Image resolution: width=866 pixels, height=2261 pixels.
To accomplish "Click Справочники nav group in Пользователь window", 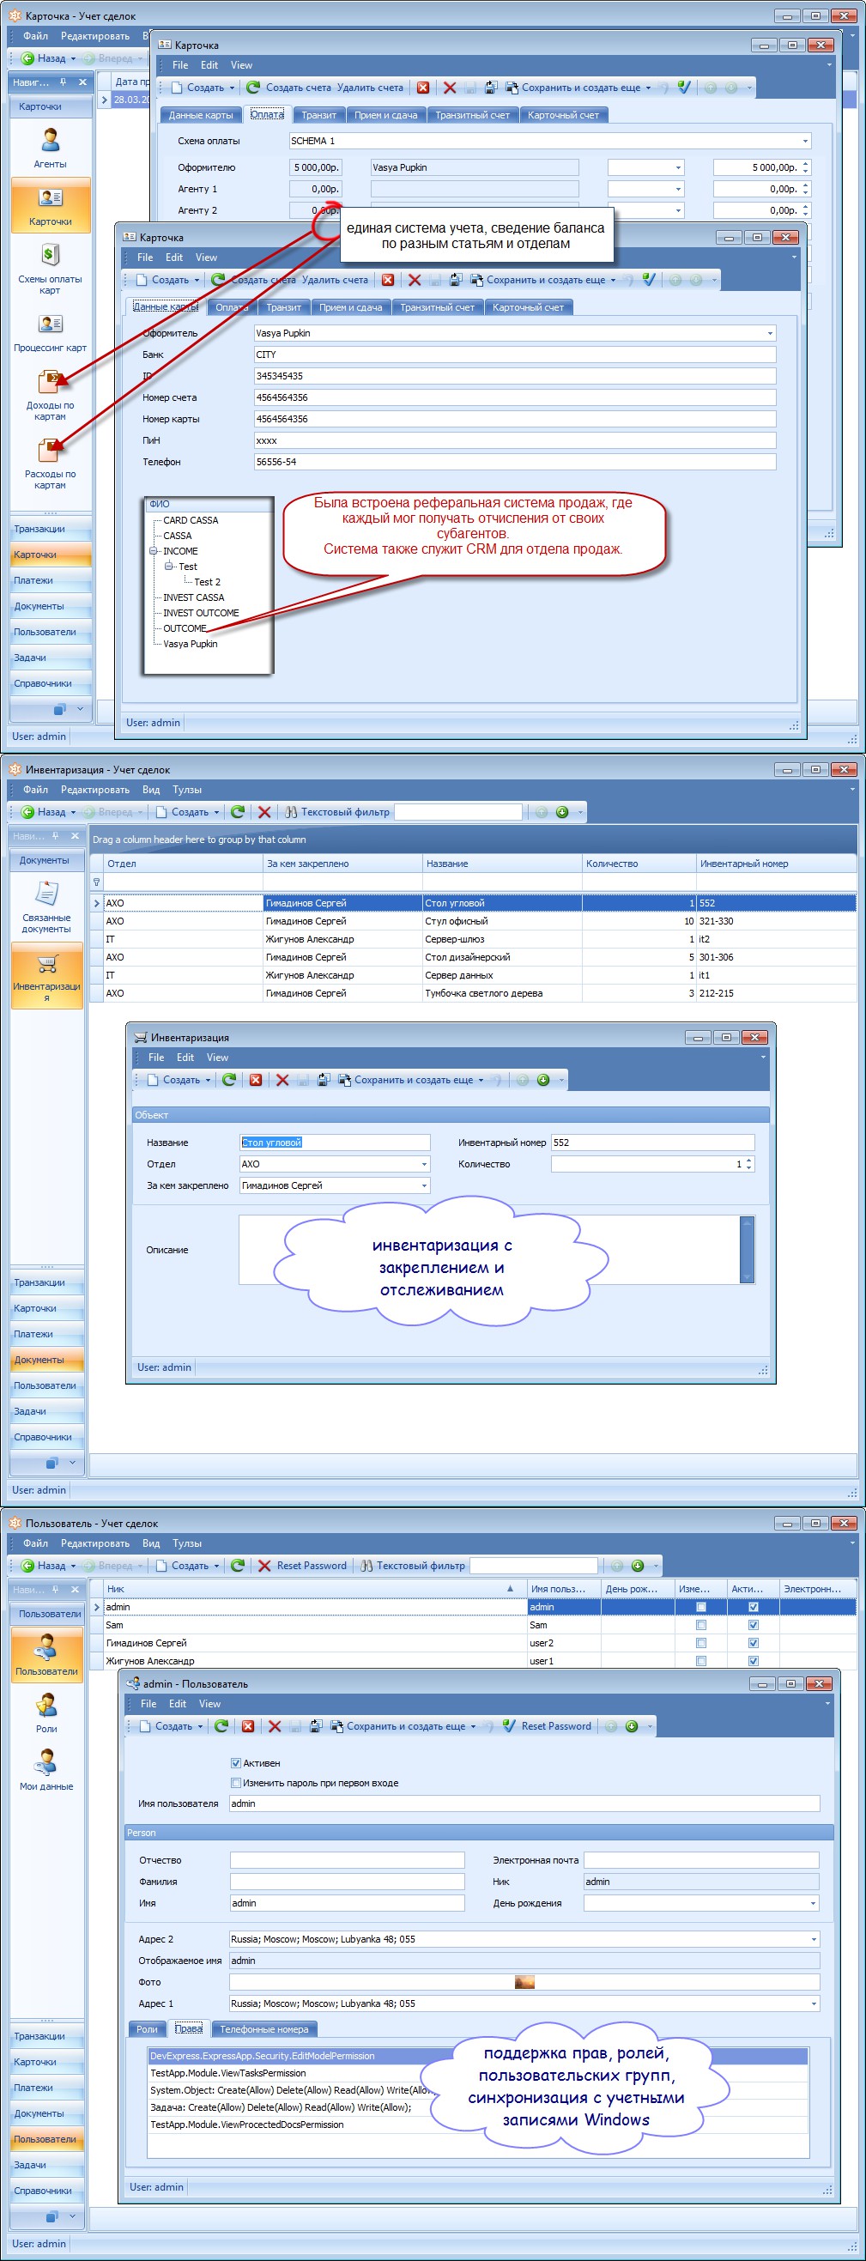I will pos(48,2190).
